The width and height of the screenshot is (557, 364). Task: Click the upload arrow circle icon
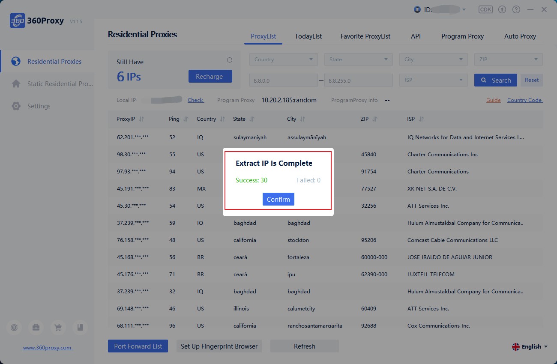coord(502,9)
